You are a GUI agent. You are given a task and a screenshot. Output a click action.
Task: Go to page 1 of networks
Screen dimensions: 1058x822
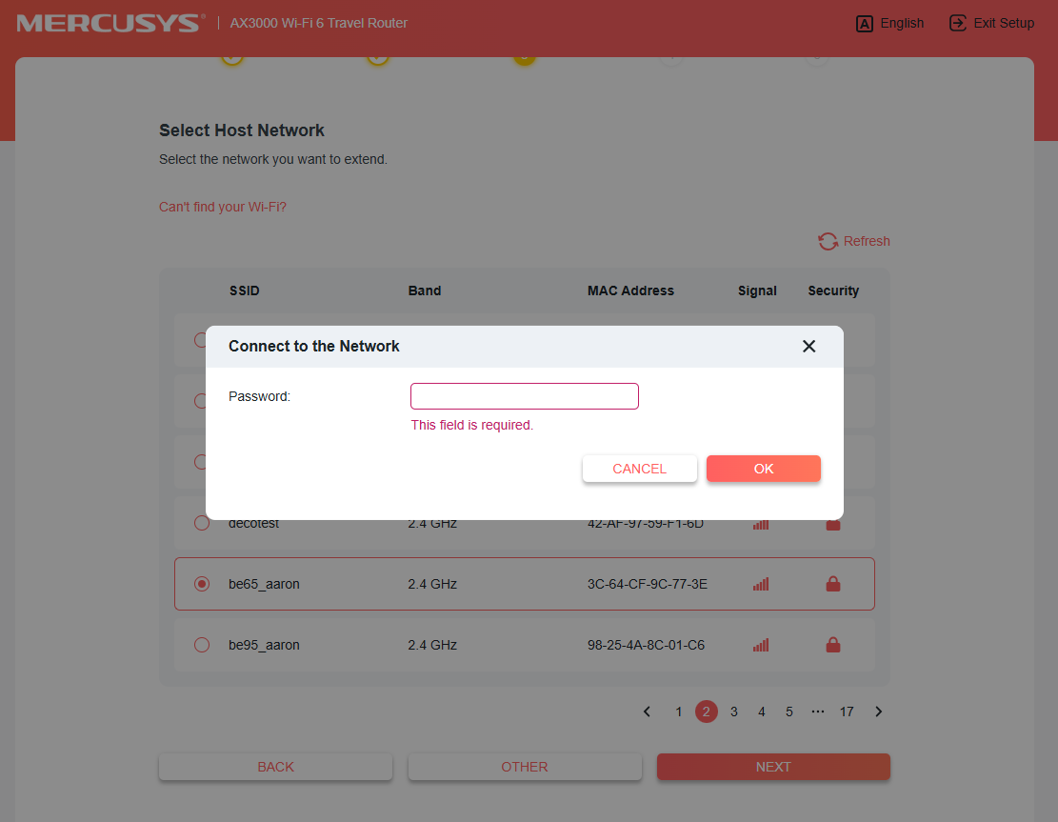(679, 712)
